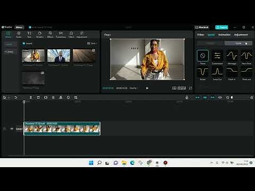
Task: Switch to the Video inspector tab
Action: [200, 34]
